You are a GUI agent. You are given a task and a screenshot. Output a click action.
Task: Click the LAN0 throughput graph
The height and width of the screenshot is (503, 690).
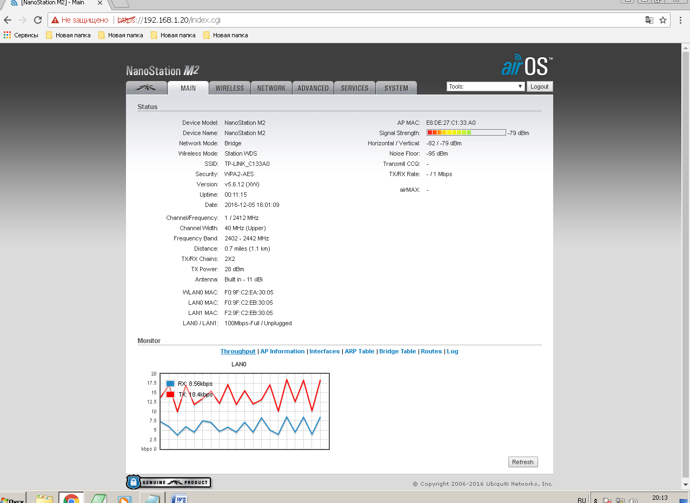pyautogui.click(x=244, y=411)
